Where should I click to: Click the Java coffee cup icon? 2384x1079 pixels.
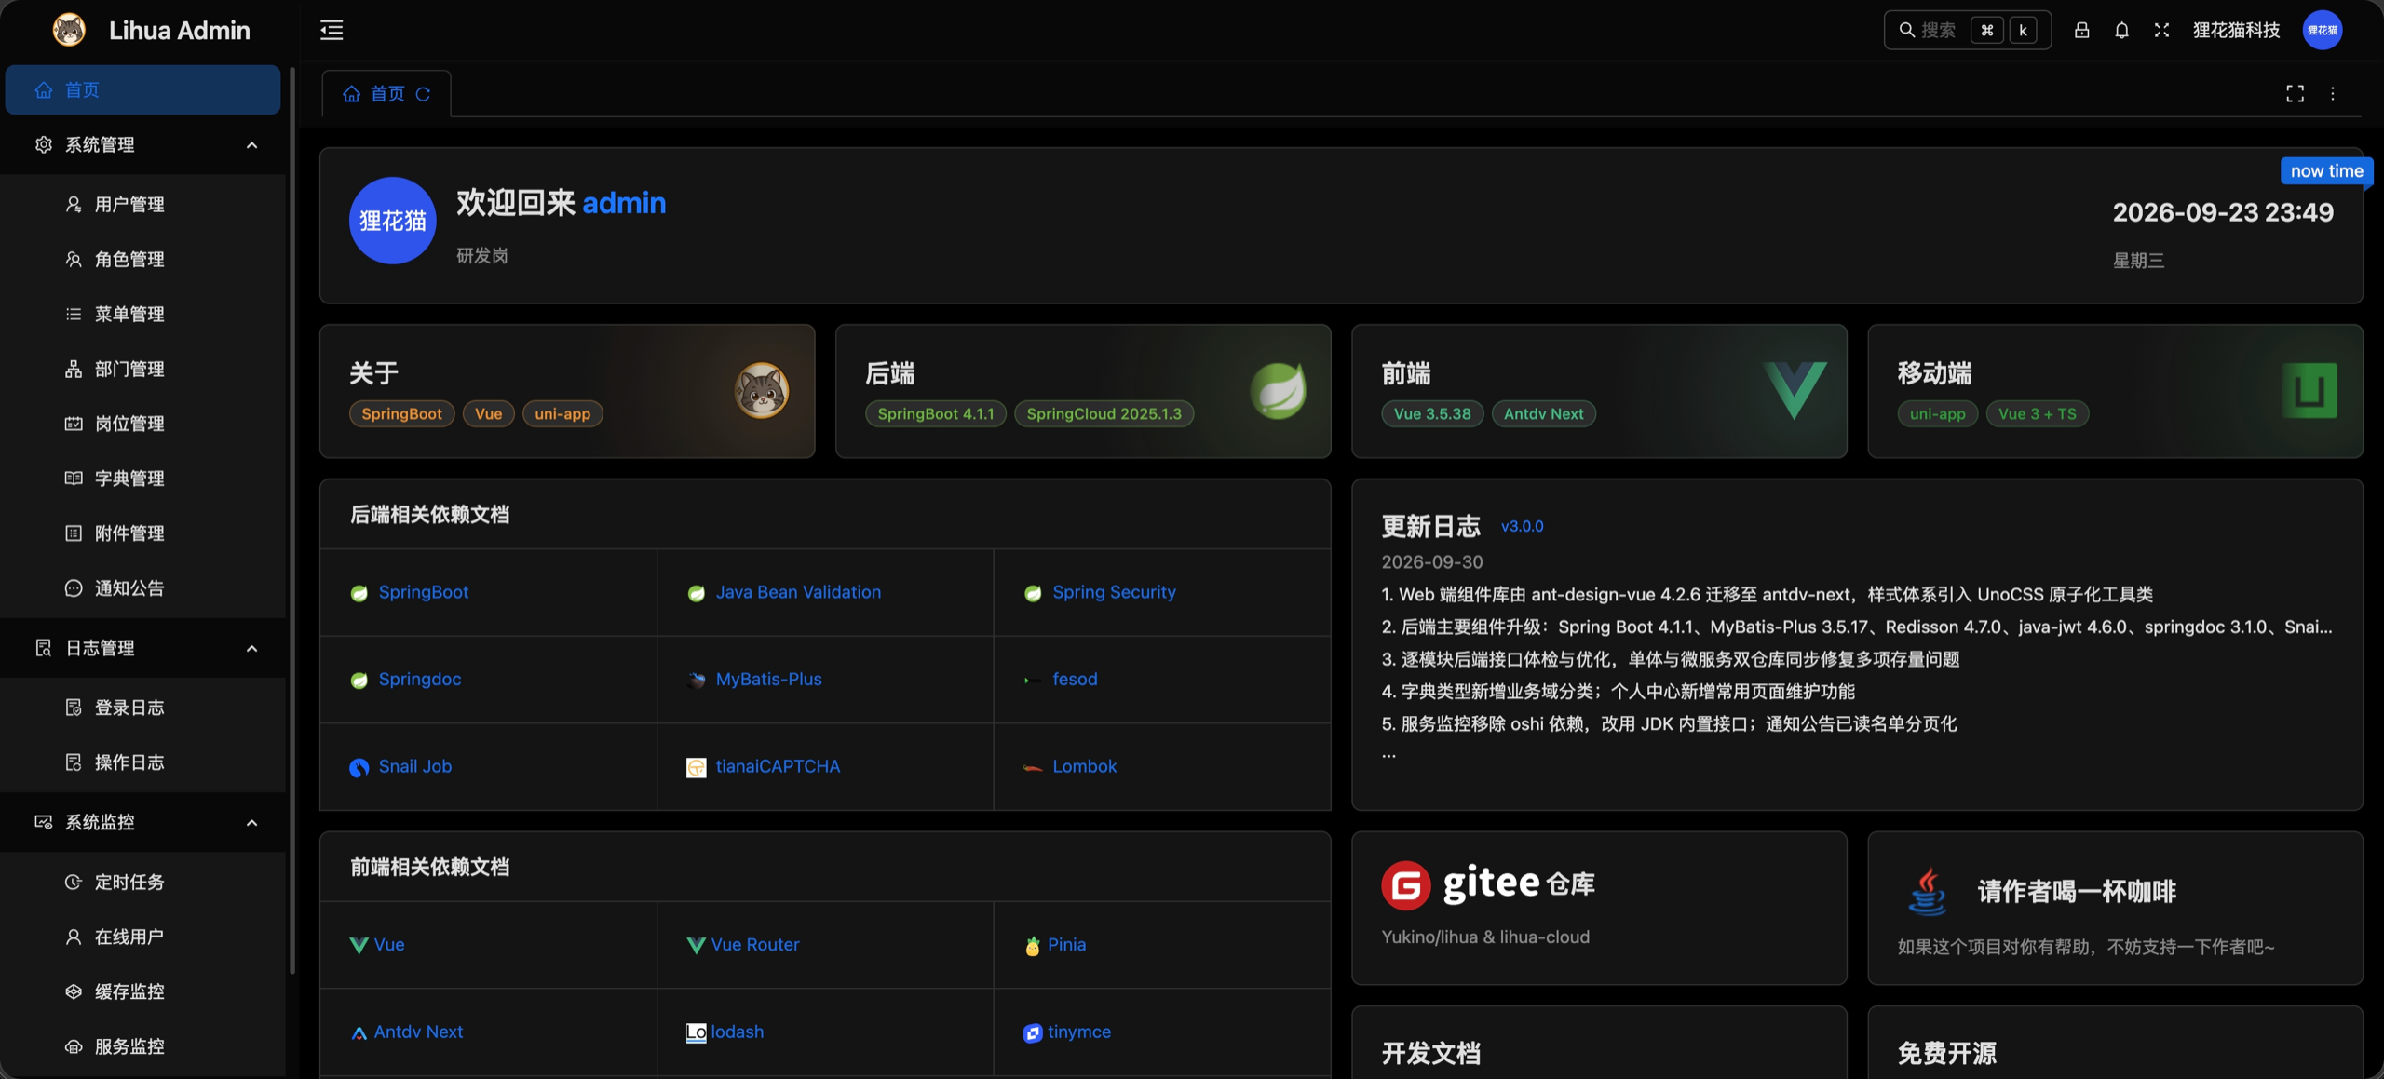point(1927,891)
